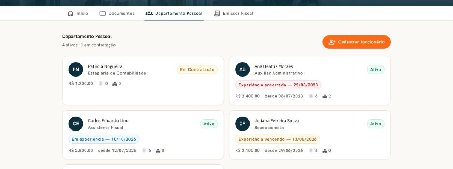Click the documents icon on Carlos Eduardo's card
This screenshot has height=169, width=453.
pyautogui.click(x=144, y=151)
